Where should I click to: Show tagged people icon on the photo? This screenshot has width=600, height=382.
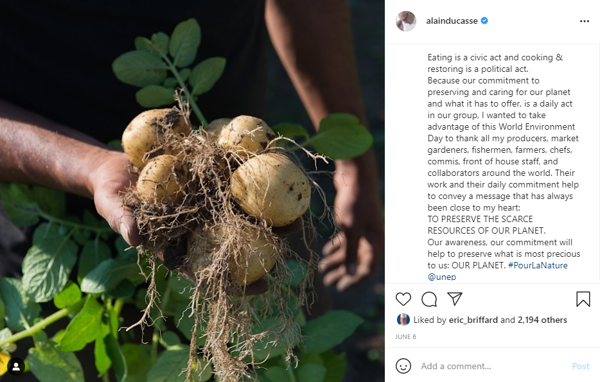(x=16, y=367)
